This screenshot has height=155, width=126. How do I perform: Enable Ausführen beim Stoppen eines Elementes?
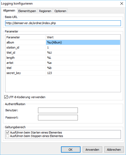(x=7, y=136)
